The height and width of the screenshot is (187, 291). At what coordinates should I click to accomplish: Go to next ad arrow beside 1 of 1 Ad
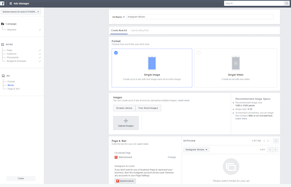pyautogui.click(x=268, y=141)
